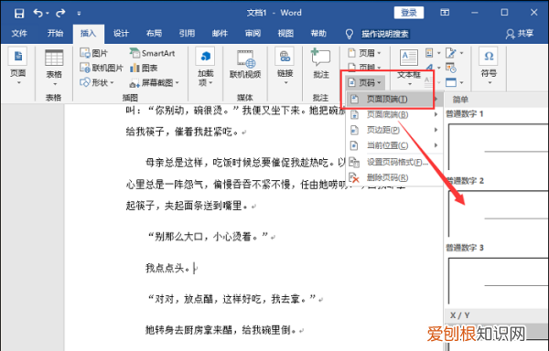549x351 pixels.
Task: Click the 页码 page number button
Action: (366, 82)
